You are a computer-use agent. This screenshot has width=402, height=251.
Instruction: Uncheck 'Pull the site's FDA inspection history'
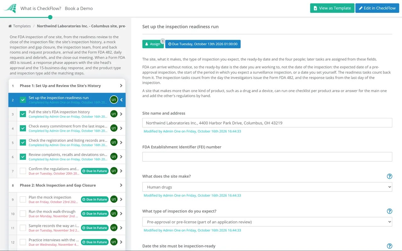click(x=23, y=114)
